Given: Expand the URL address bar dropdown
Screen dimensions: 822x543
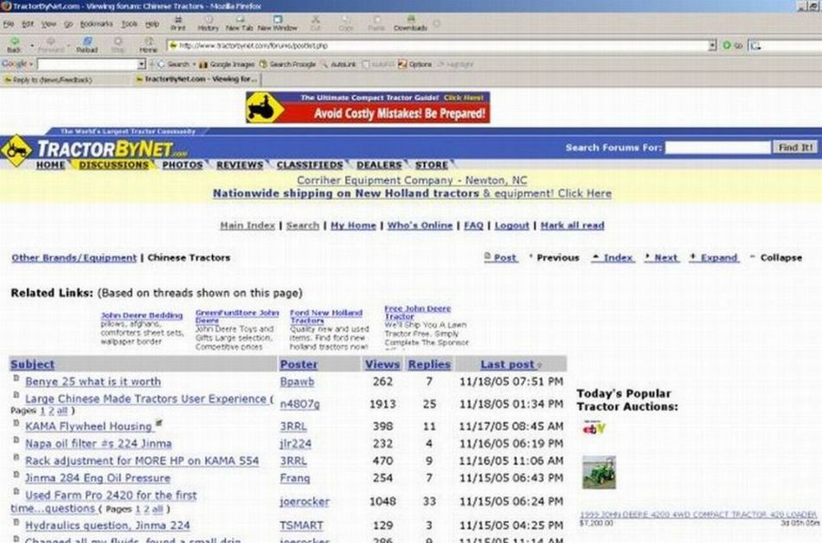Looking at the screenshot, I should pyautogui.click(x=712, y=45).
